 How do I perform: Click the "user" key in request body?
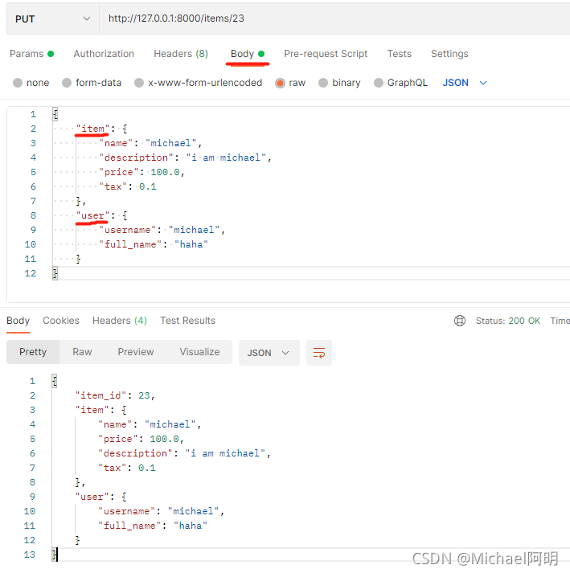92,215
